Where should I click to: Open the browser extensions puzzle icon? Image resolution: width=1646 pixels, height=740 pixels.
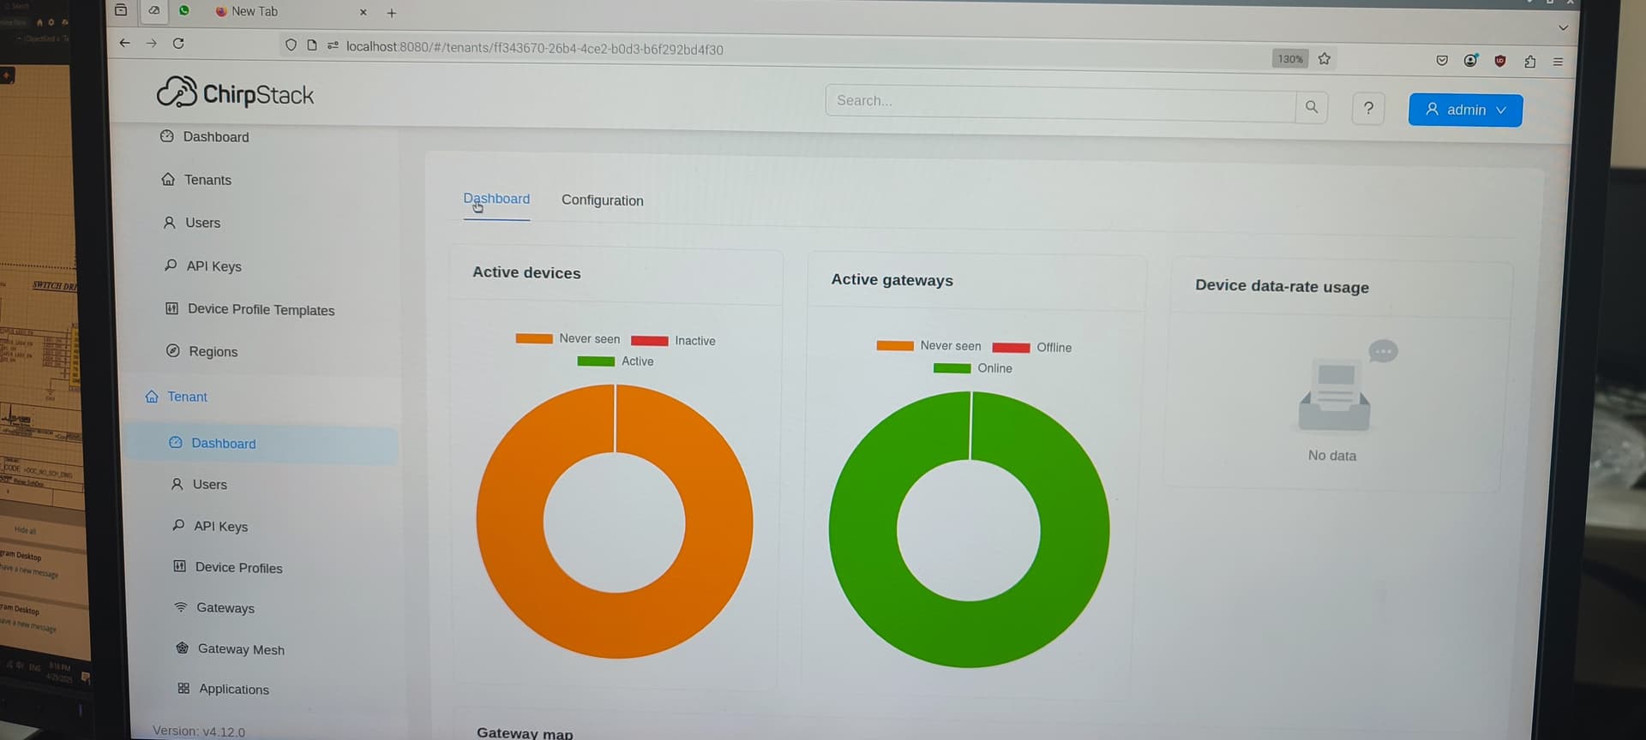[x=1529, y=61]
